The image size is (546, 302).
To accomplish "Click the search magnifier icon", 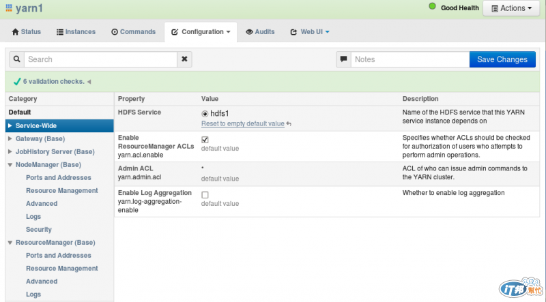I will pos(16,59).
